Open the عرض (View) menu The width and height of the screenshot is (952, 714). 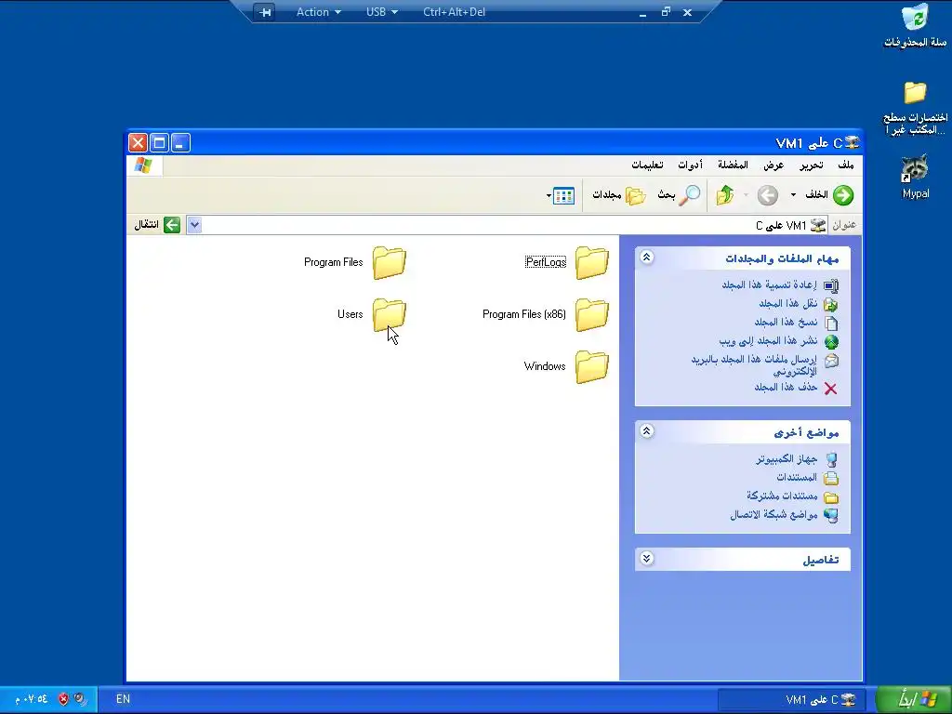773,165
